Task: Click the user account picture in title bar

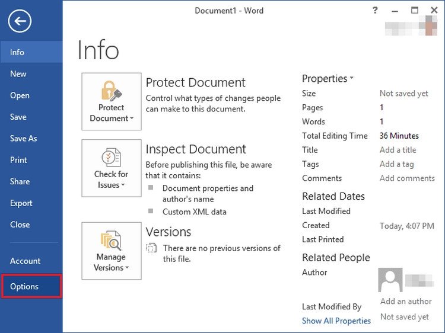Action: point(431,26)
